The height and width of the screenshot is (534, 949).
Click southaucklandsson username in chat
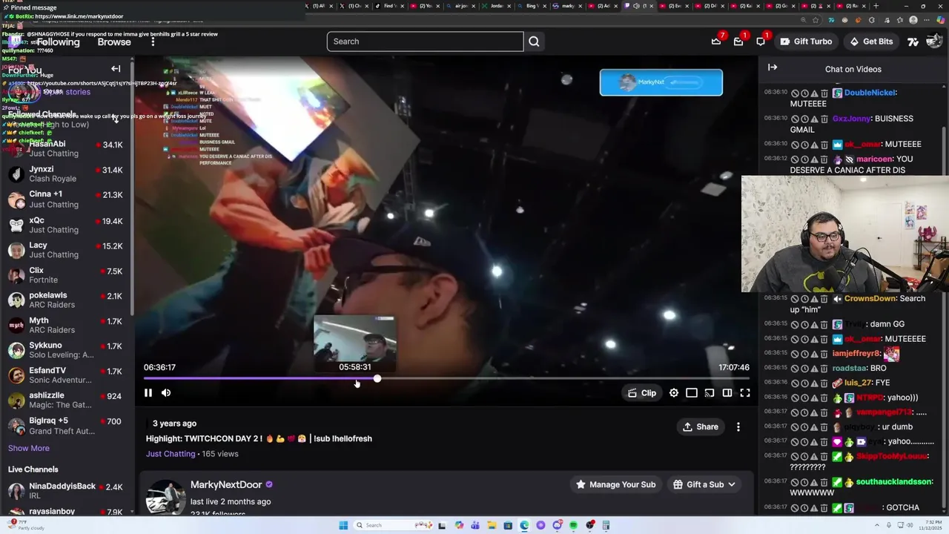[x=893, y=482]
